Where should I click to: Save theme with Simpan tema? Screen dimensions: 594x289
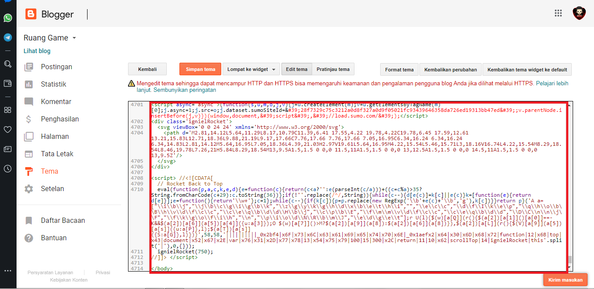point(200,69)
